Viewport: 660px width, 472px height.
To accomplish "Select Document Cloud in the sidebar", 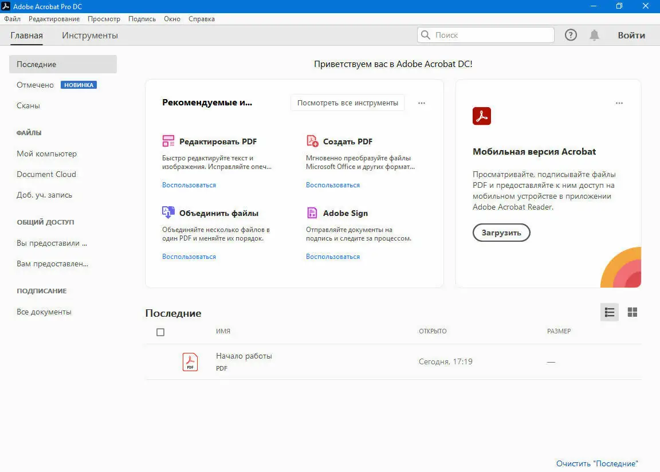I will (x=46, y=174).
